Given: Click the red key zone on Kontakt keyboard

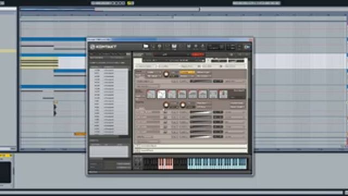Looking at the screenshot, I should coord(165,163).
